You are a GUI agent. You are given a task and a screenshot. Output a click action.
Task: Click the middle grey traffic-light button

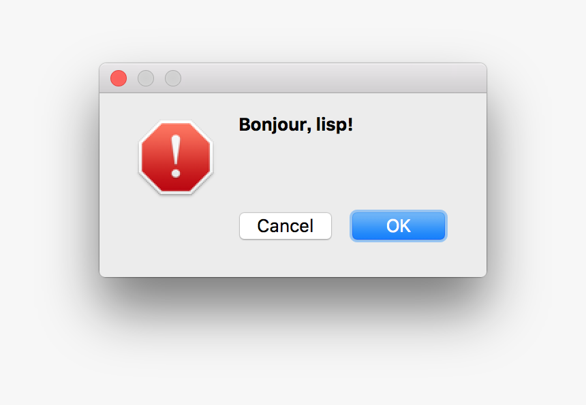[x=146, y=78]
